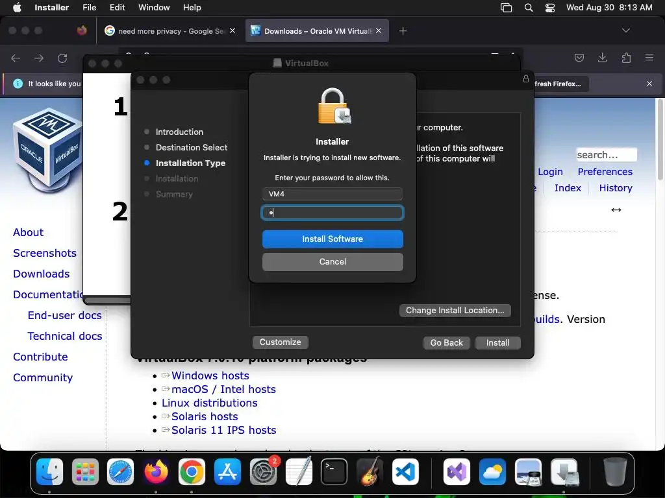
Task: Open Firefox extensions button
Action: (x=626, y=58)
